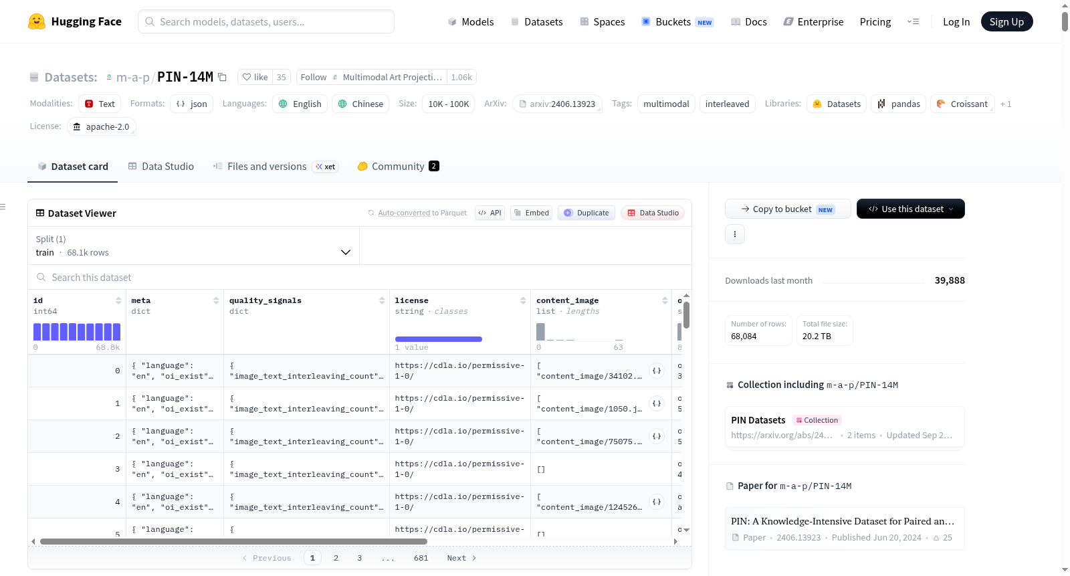1070x576 pixels.
Task: Open the apache-2.0 license tag
Action: click(x=101, y=126)
